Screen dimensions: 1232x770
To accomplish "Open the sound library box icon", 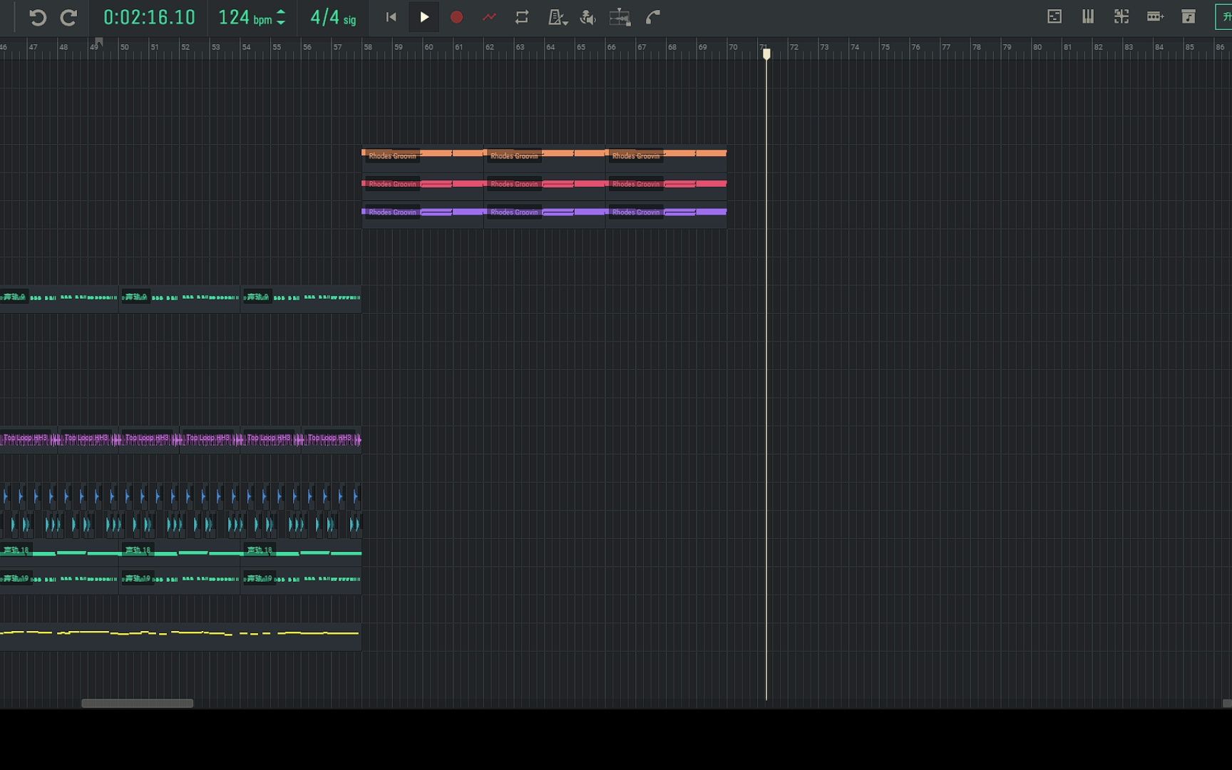I will pos(1189,16).
